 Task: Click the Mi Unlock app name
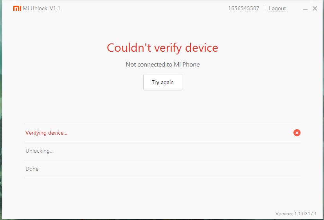click(35, 9)
